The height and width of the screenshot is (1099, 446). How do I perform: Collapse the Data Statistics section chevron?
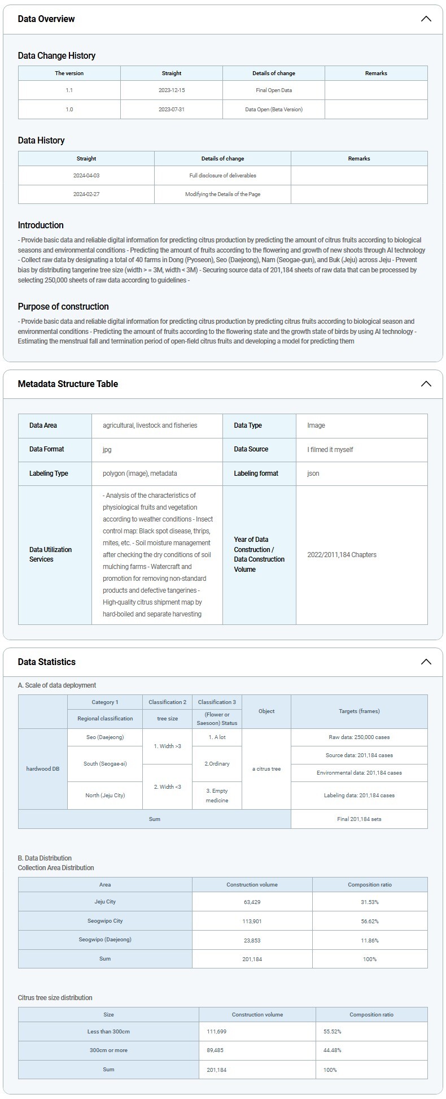point(426,662)
